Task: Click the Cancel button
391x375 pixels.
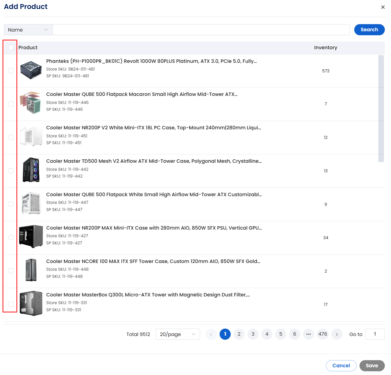Action: pyautogui.click(x=341, y=366)
